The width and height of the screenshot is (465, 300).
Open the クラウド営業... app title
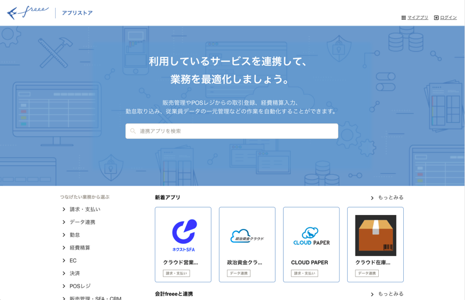[181, 262]
